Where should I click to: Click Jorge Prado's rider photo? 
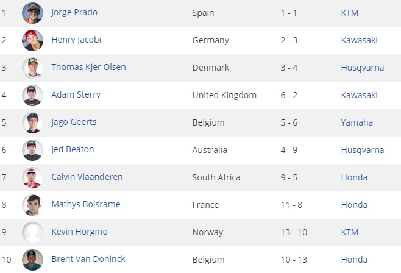(32, 13)
